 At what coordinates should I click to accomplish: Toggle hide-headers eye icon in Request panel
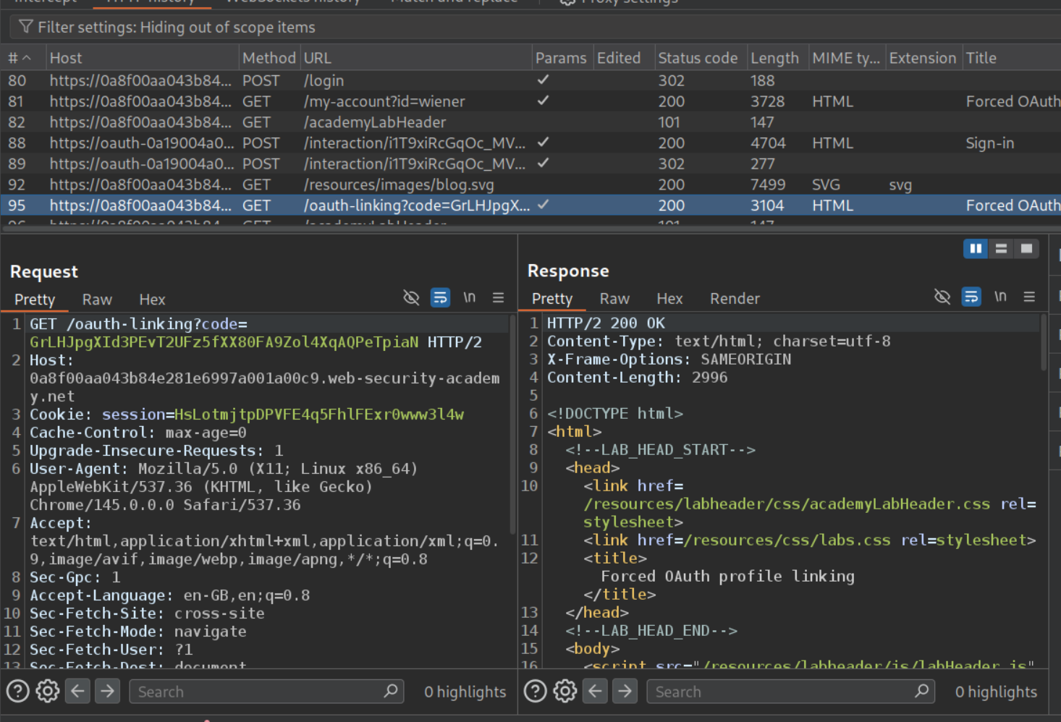pos(411,297)
